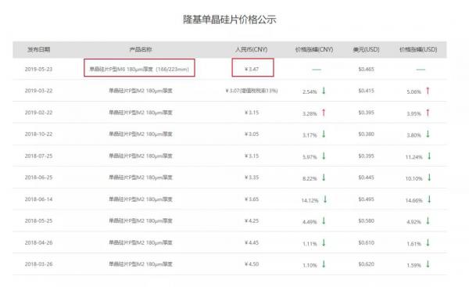The height and width of the screenshot is (287, 469).
Task: Select the USD price $0.620
Action: pyautogui.click(x=366, y=264)
